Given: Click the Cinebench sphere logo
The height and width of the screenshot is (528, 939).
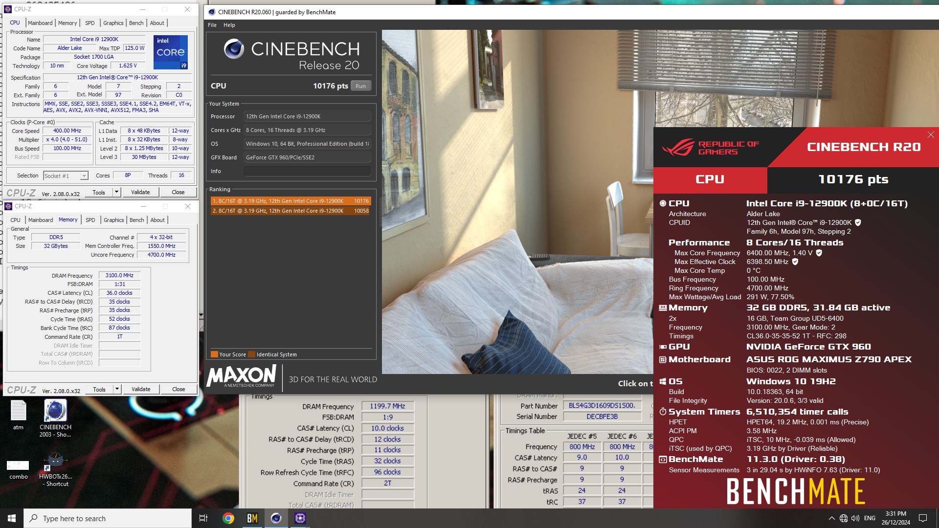Looking at the screenshot, I should tap(234, 49).
